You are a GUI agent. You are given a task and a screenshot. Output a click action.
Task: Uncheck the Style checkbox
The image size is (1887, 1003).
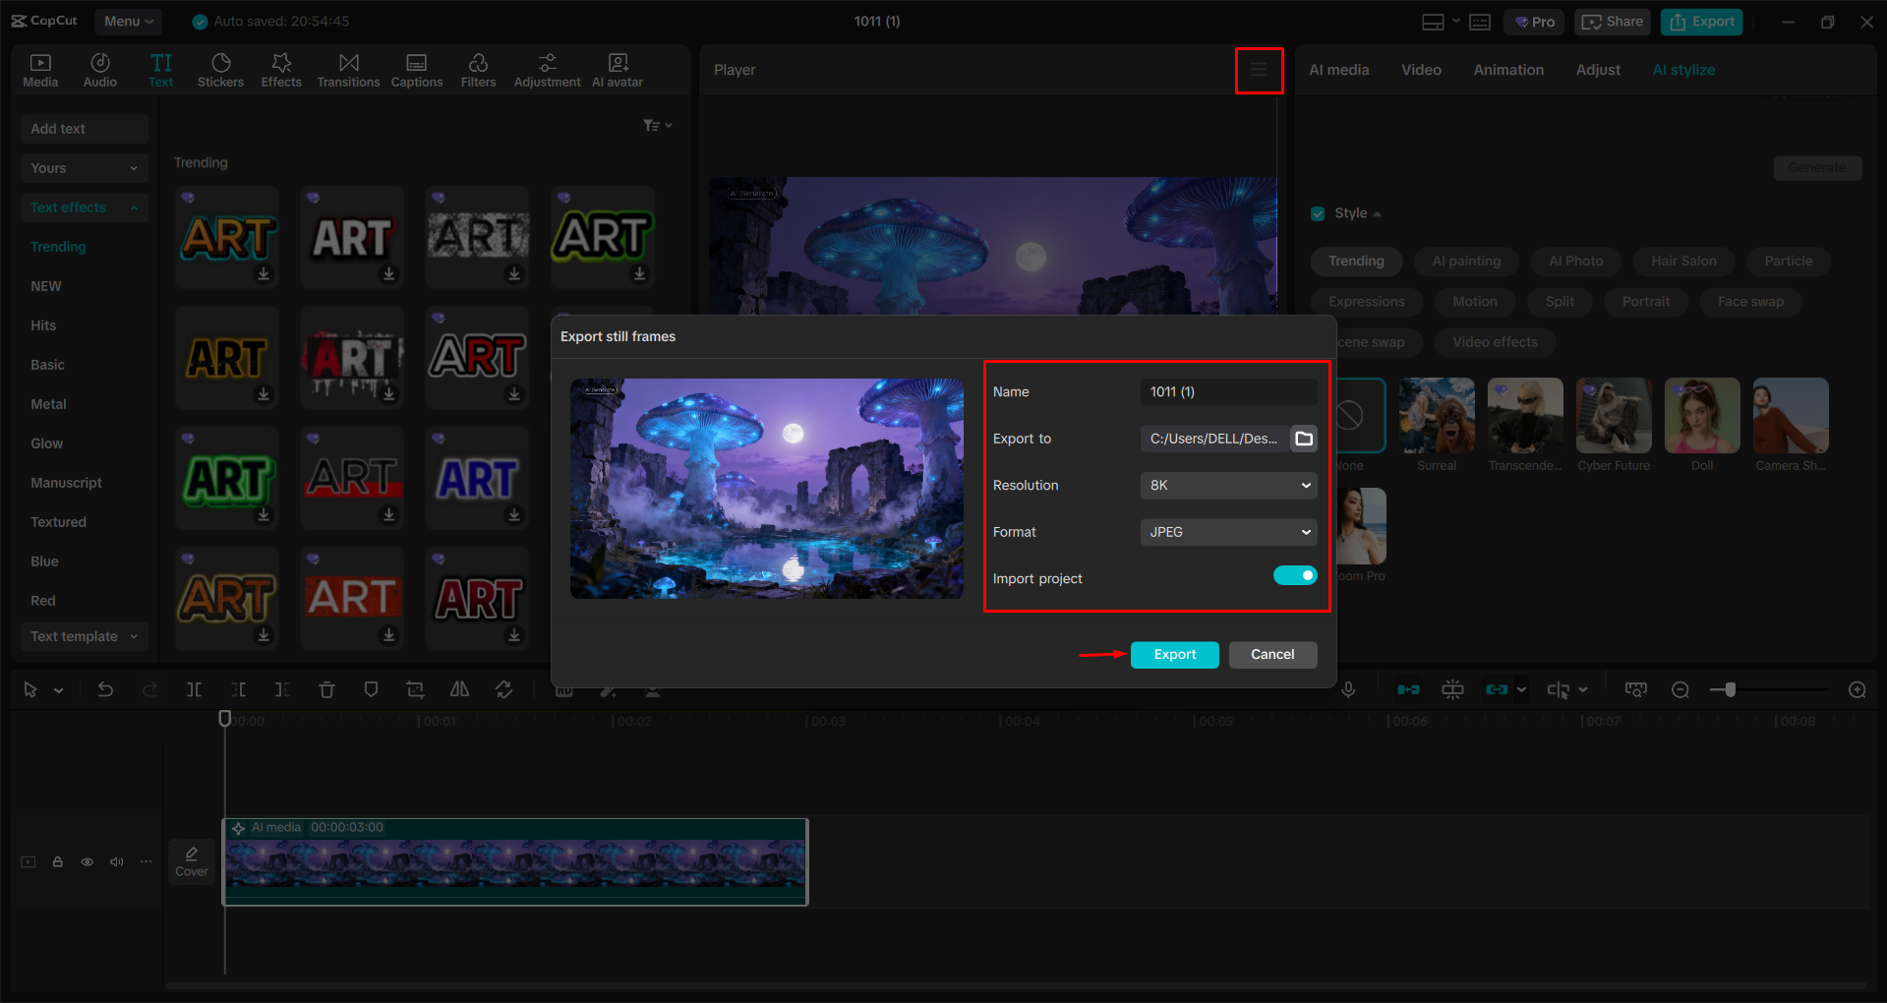1318,212
